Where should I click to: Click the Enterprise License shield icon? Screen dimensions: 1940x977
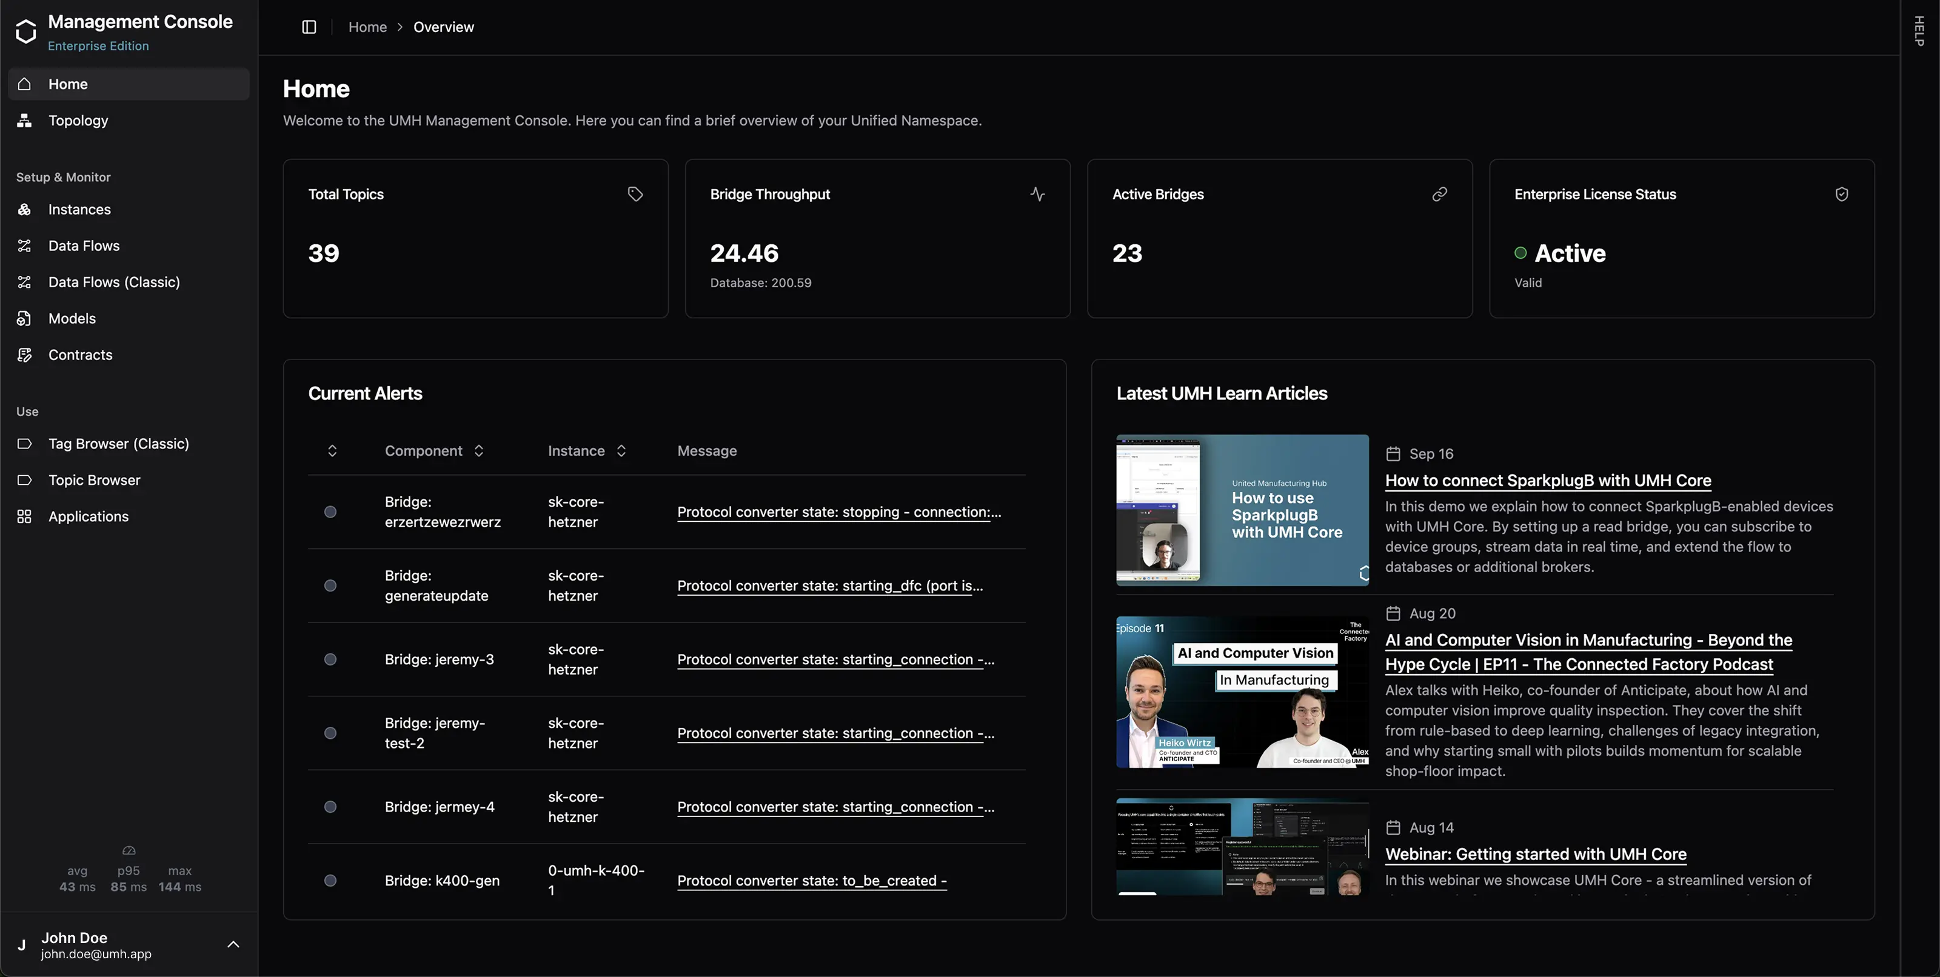pyautogui.click(x=1841, y=194)
